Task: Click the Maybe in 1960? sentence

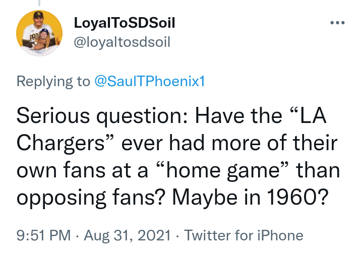Action: (x=250, y=198)
